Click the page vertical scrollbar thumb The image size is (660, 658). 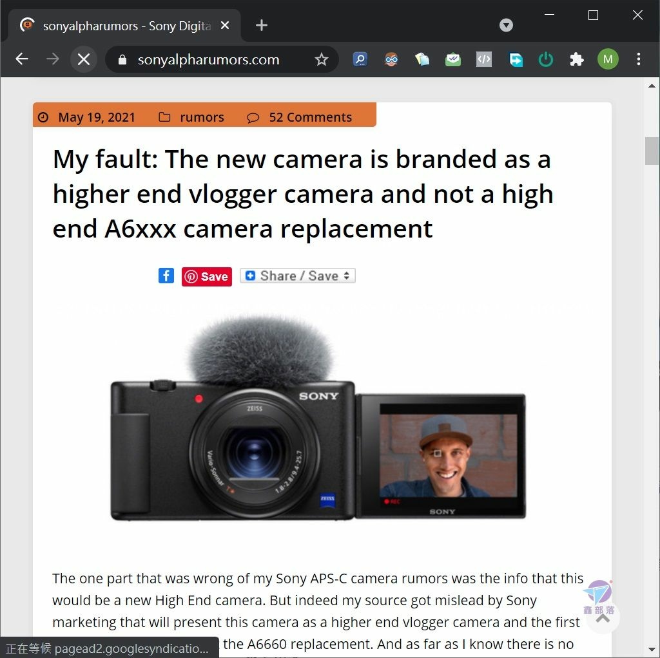(x=652, y=151)
